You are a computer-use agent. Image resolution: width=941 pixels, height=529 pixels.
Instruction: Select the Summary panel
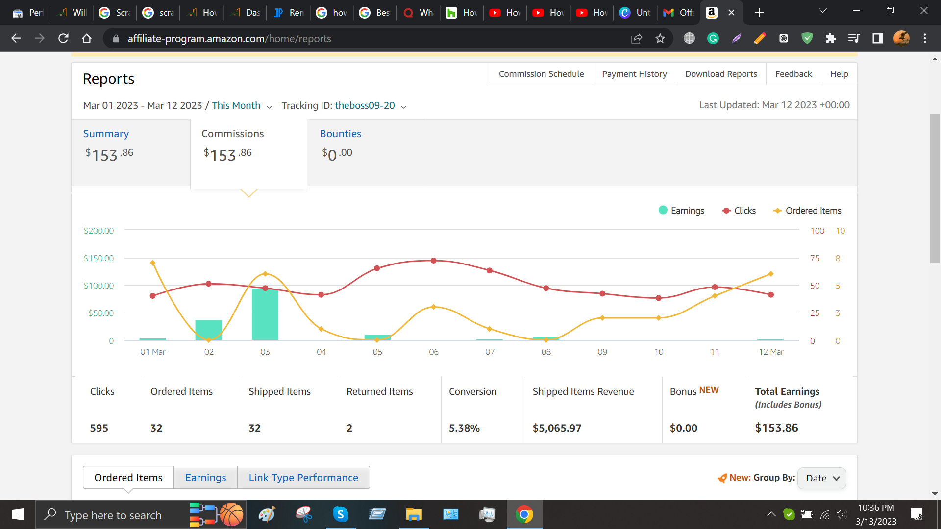coord(131,152)
